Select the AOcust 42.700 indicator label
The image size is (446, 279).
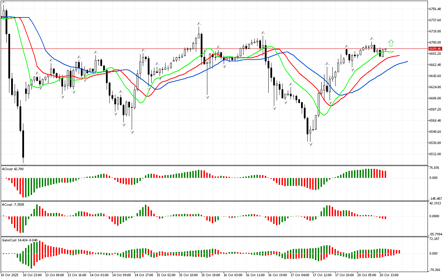click(13, 169)
